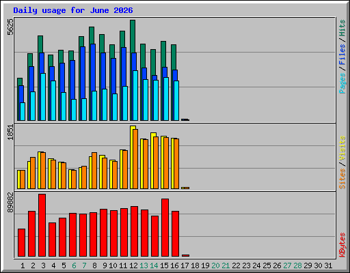The width and height of the screenshot is (350, 273).
Task: Click the "5625" axis value
Action: 10,27
